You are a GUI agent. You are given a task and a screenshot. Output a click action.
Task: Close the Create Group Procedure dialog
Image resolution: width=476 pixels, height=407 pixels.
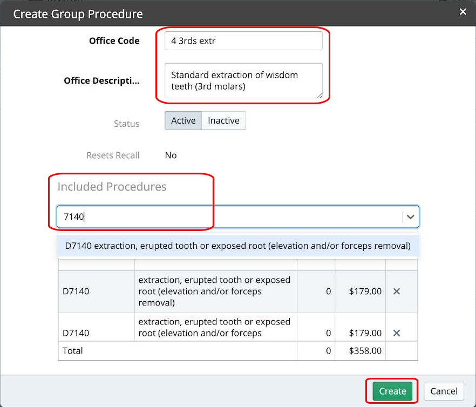pyautogui.click(x=463, y=12)
